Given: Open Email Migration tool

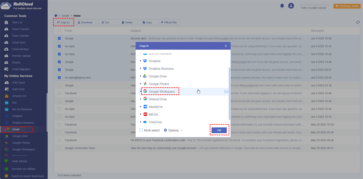Looking at the screenshot, I should point(21,69).
